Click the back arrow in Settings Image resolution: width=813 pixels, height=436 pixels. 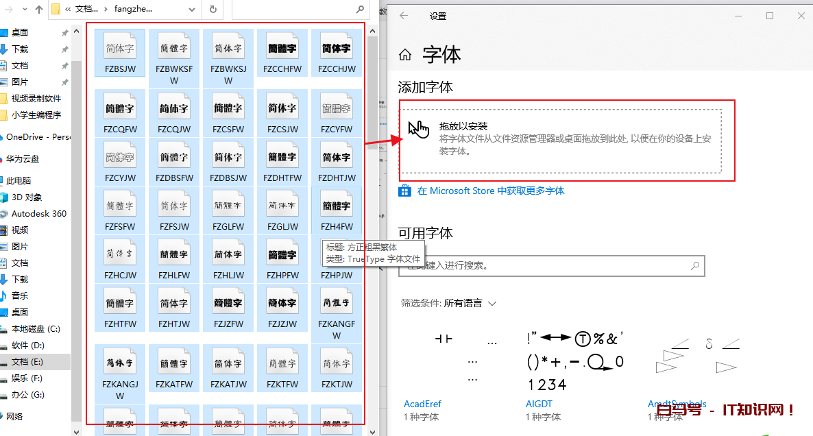pos(404,16)
